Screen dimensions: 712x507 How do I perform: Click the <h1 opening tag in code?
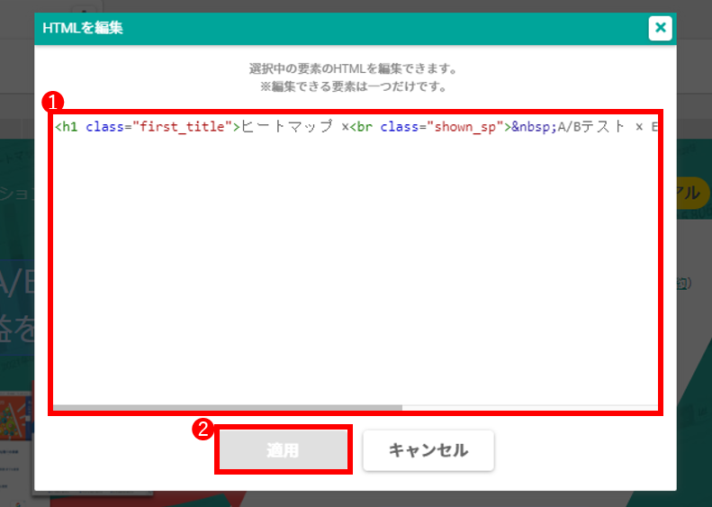point(67,127)
